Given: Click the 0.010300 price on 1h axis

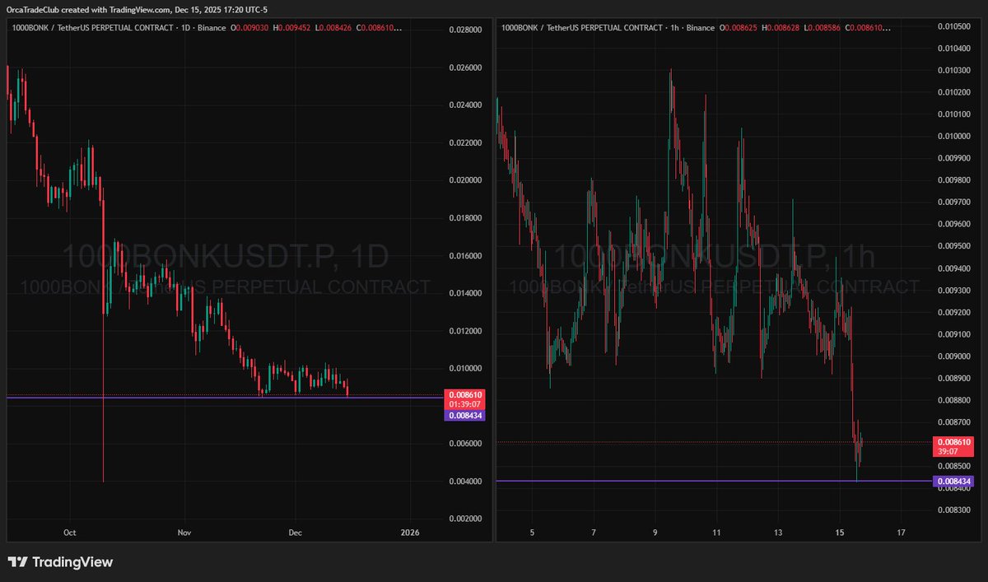Looking at the screenshot, I should coord(954,70).
